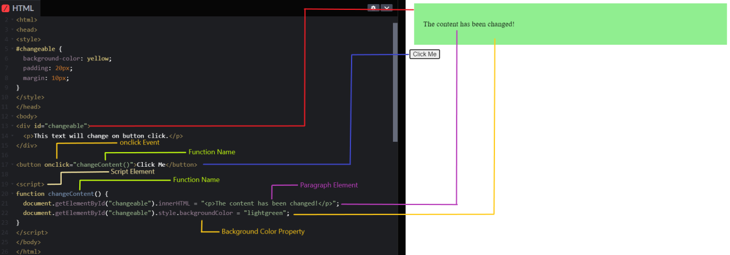Select the HTML editor panel title
The image size is (730, 255).
[x=23, y=8]
